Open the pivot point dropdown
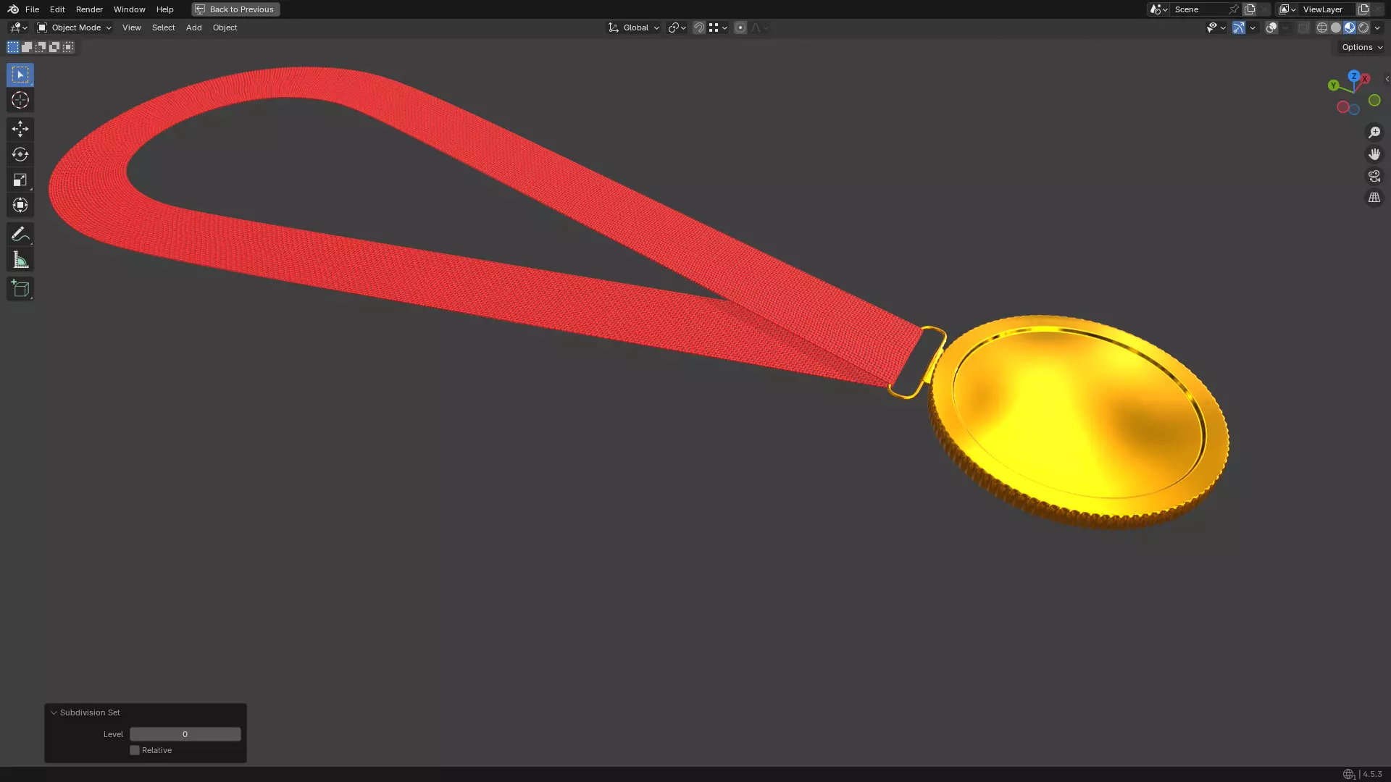Image resolution: width=1391 pixels, height=782 pixels. click(x=677, y=28)
